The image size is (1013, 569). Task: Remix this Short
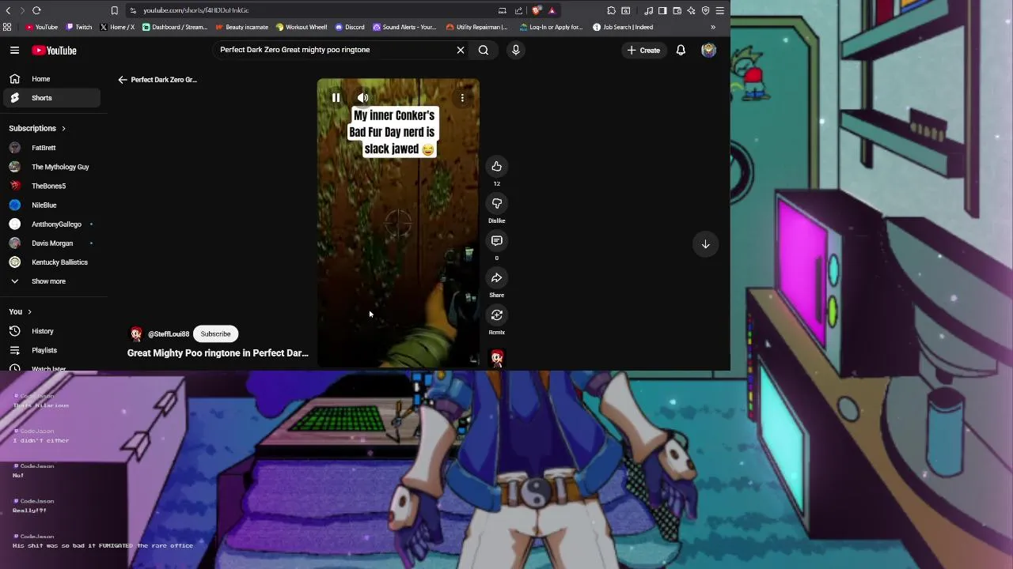tap(496, 315)
